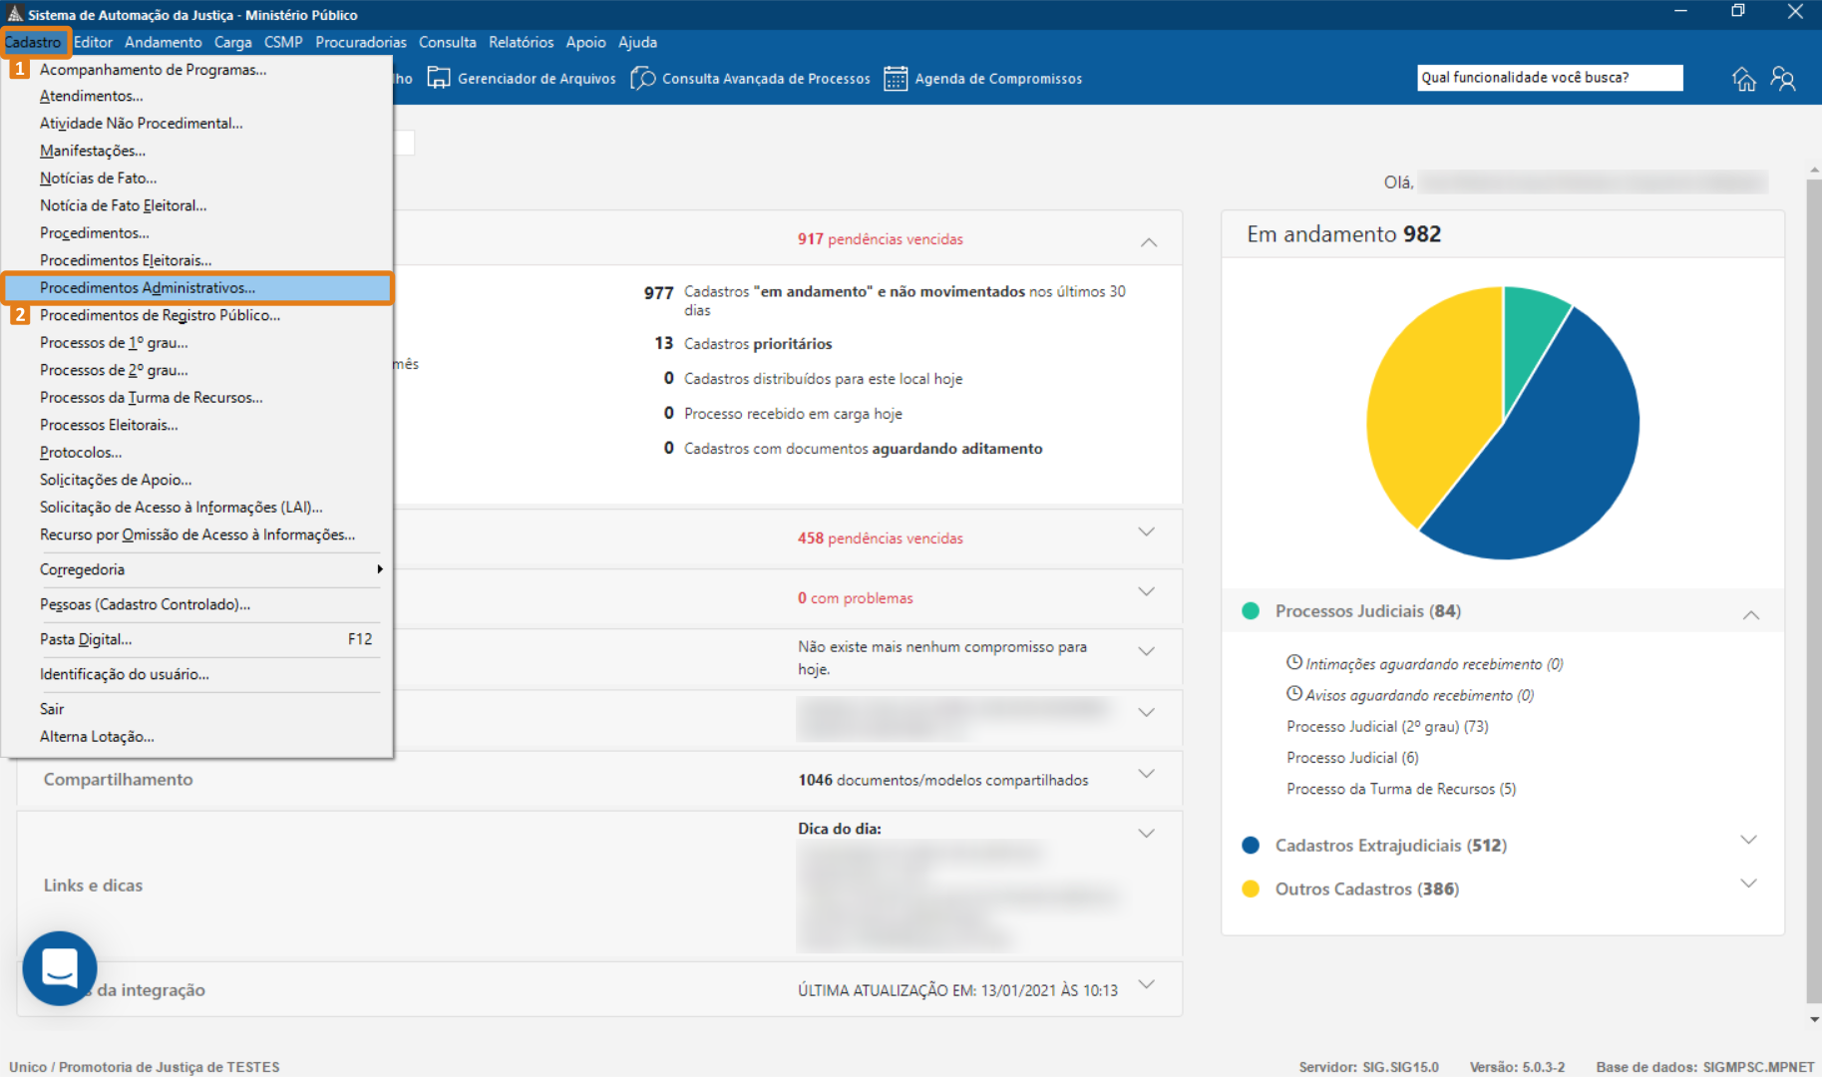Open the Agenda de Compromissos calendar icon
This screenshot has height=1077, width=1822.
click(x=896, y=78)
